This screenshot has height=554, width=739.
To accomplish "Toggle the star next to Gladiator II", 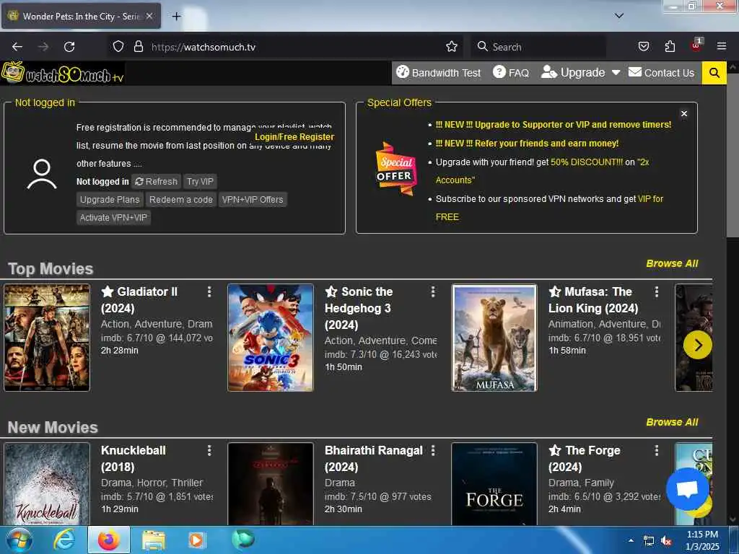I will tap(108, 291).
